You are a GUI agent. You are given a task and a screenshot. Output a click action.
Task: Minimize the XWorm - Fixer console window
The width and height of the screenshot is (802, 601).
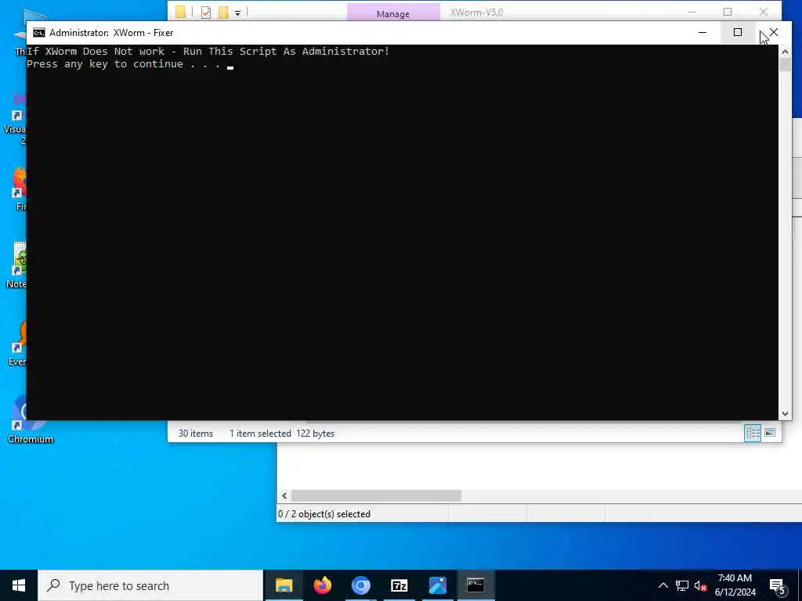(x=703, y=33)
